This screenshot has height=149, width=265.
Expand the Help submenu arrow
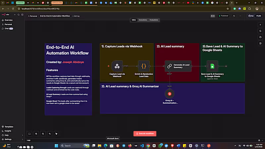[23, 135]
